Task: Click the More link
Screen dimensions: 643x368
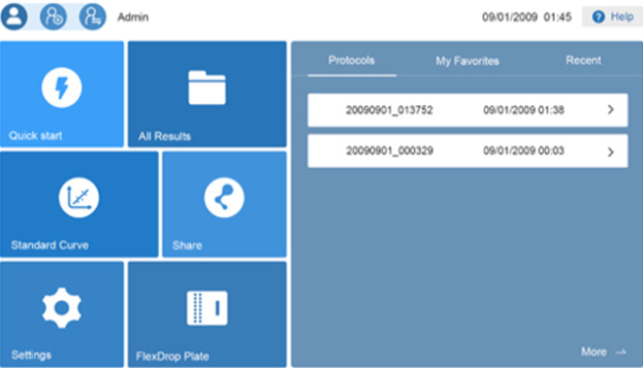Action: (594, 352)
